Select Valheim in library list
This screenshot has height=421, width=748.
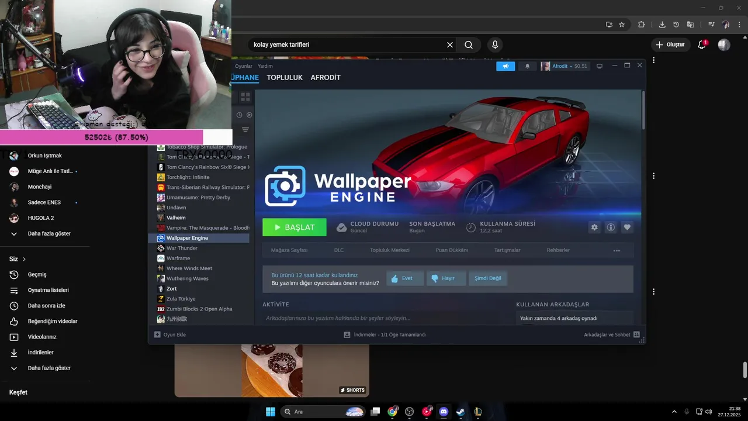coord(203,218)
